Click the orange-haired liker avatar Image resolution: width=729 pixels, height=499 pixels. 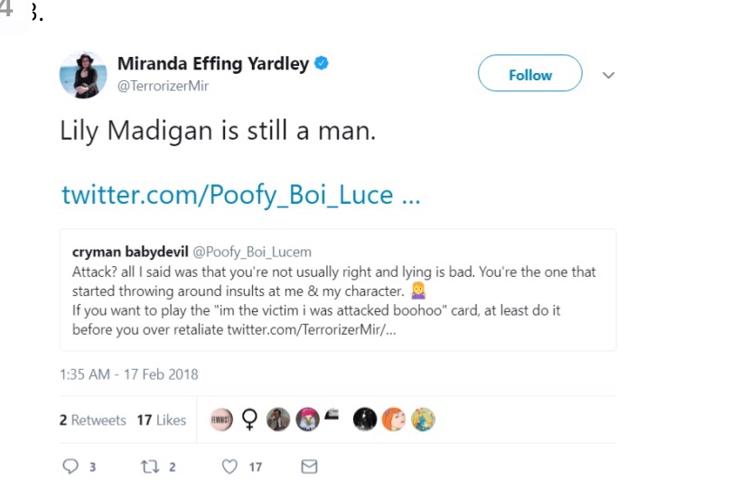click(x=394, y=420)
